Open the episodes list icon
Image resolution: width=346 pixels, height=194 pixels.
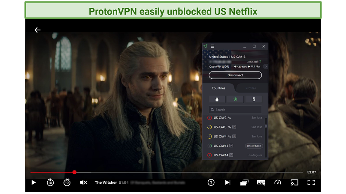244,182
